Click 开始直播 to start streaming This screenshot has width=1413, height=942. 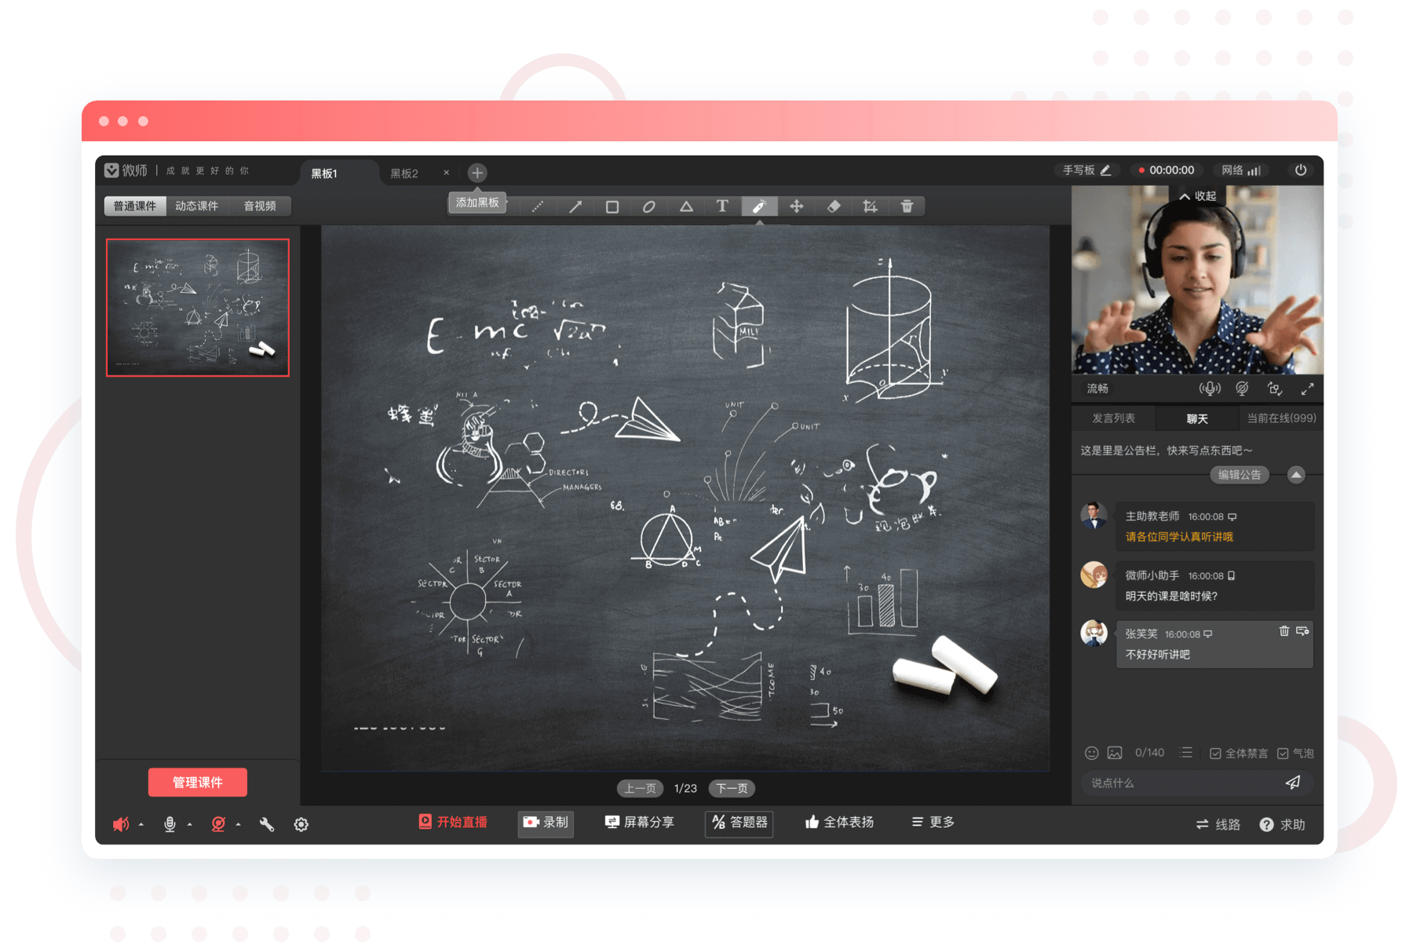[453, 822]
